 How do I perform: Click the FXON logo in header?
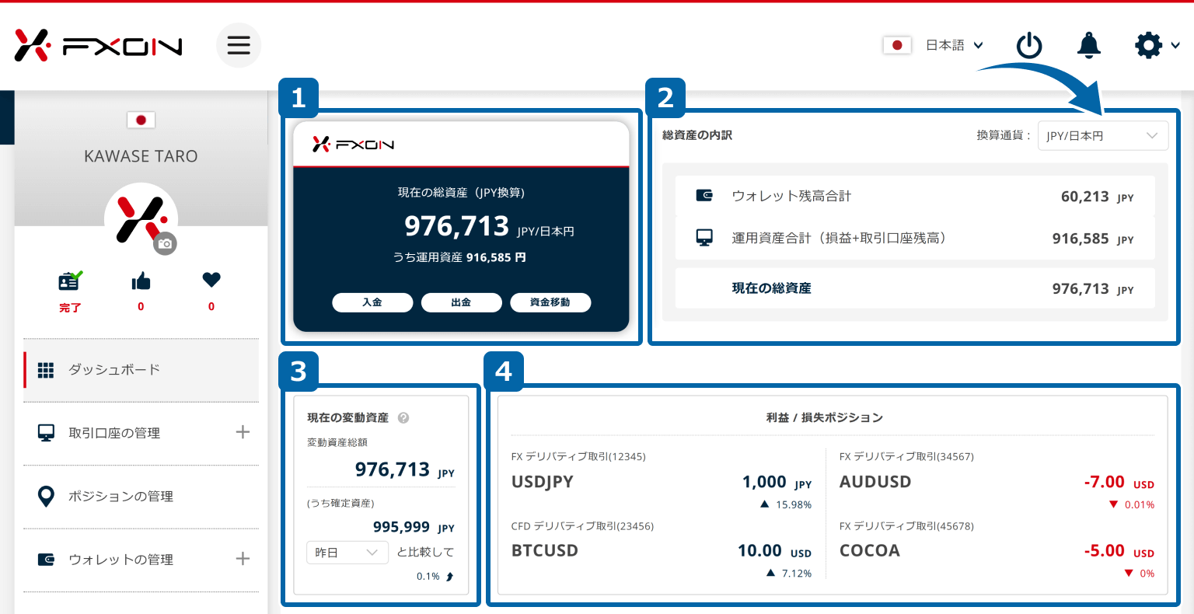[x=98, y=46]
